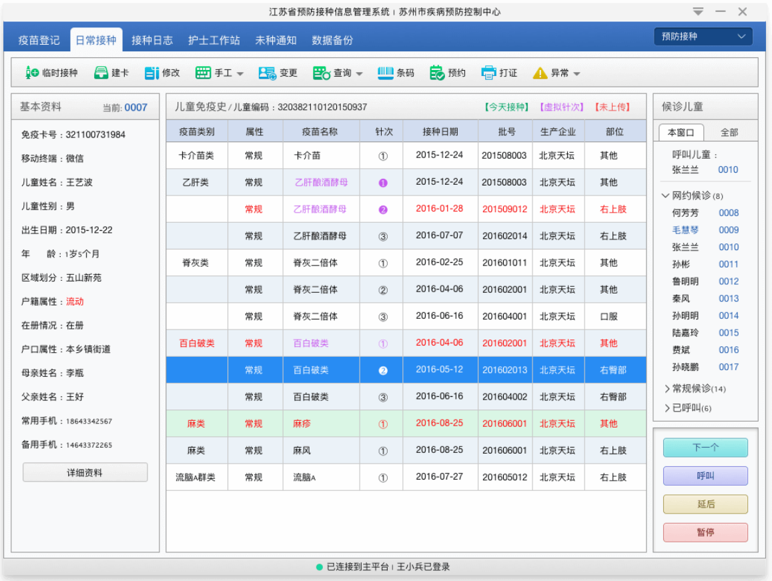This screenshot has width=772, height=581.
Task: Select the 日常接种 tab
Action: [x=96, y=40]
